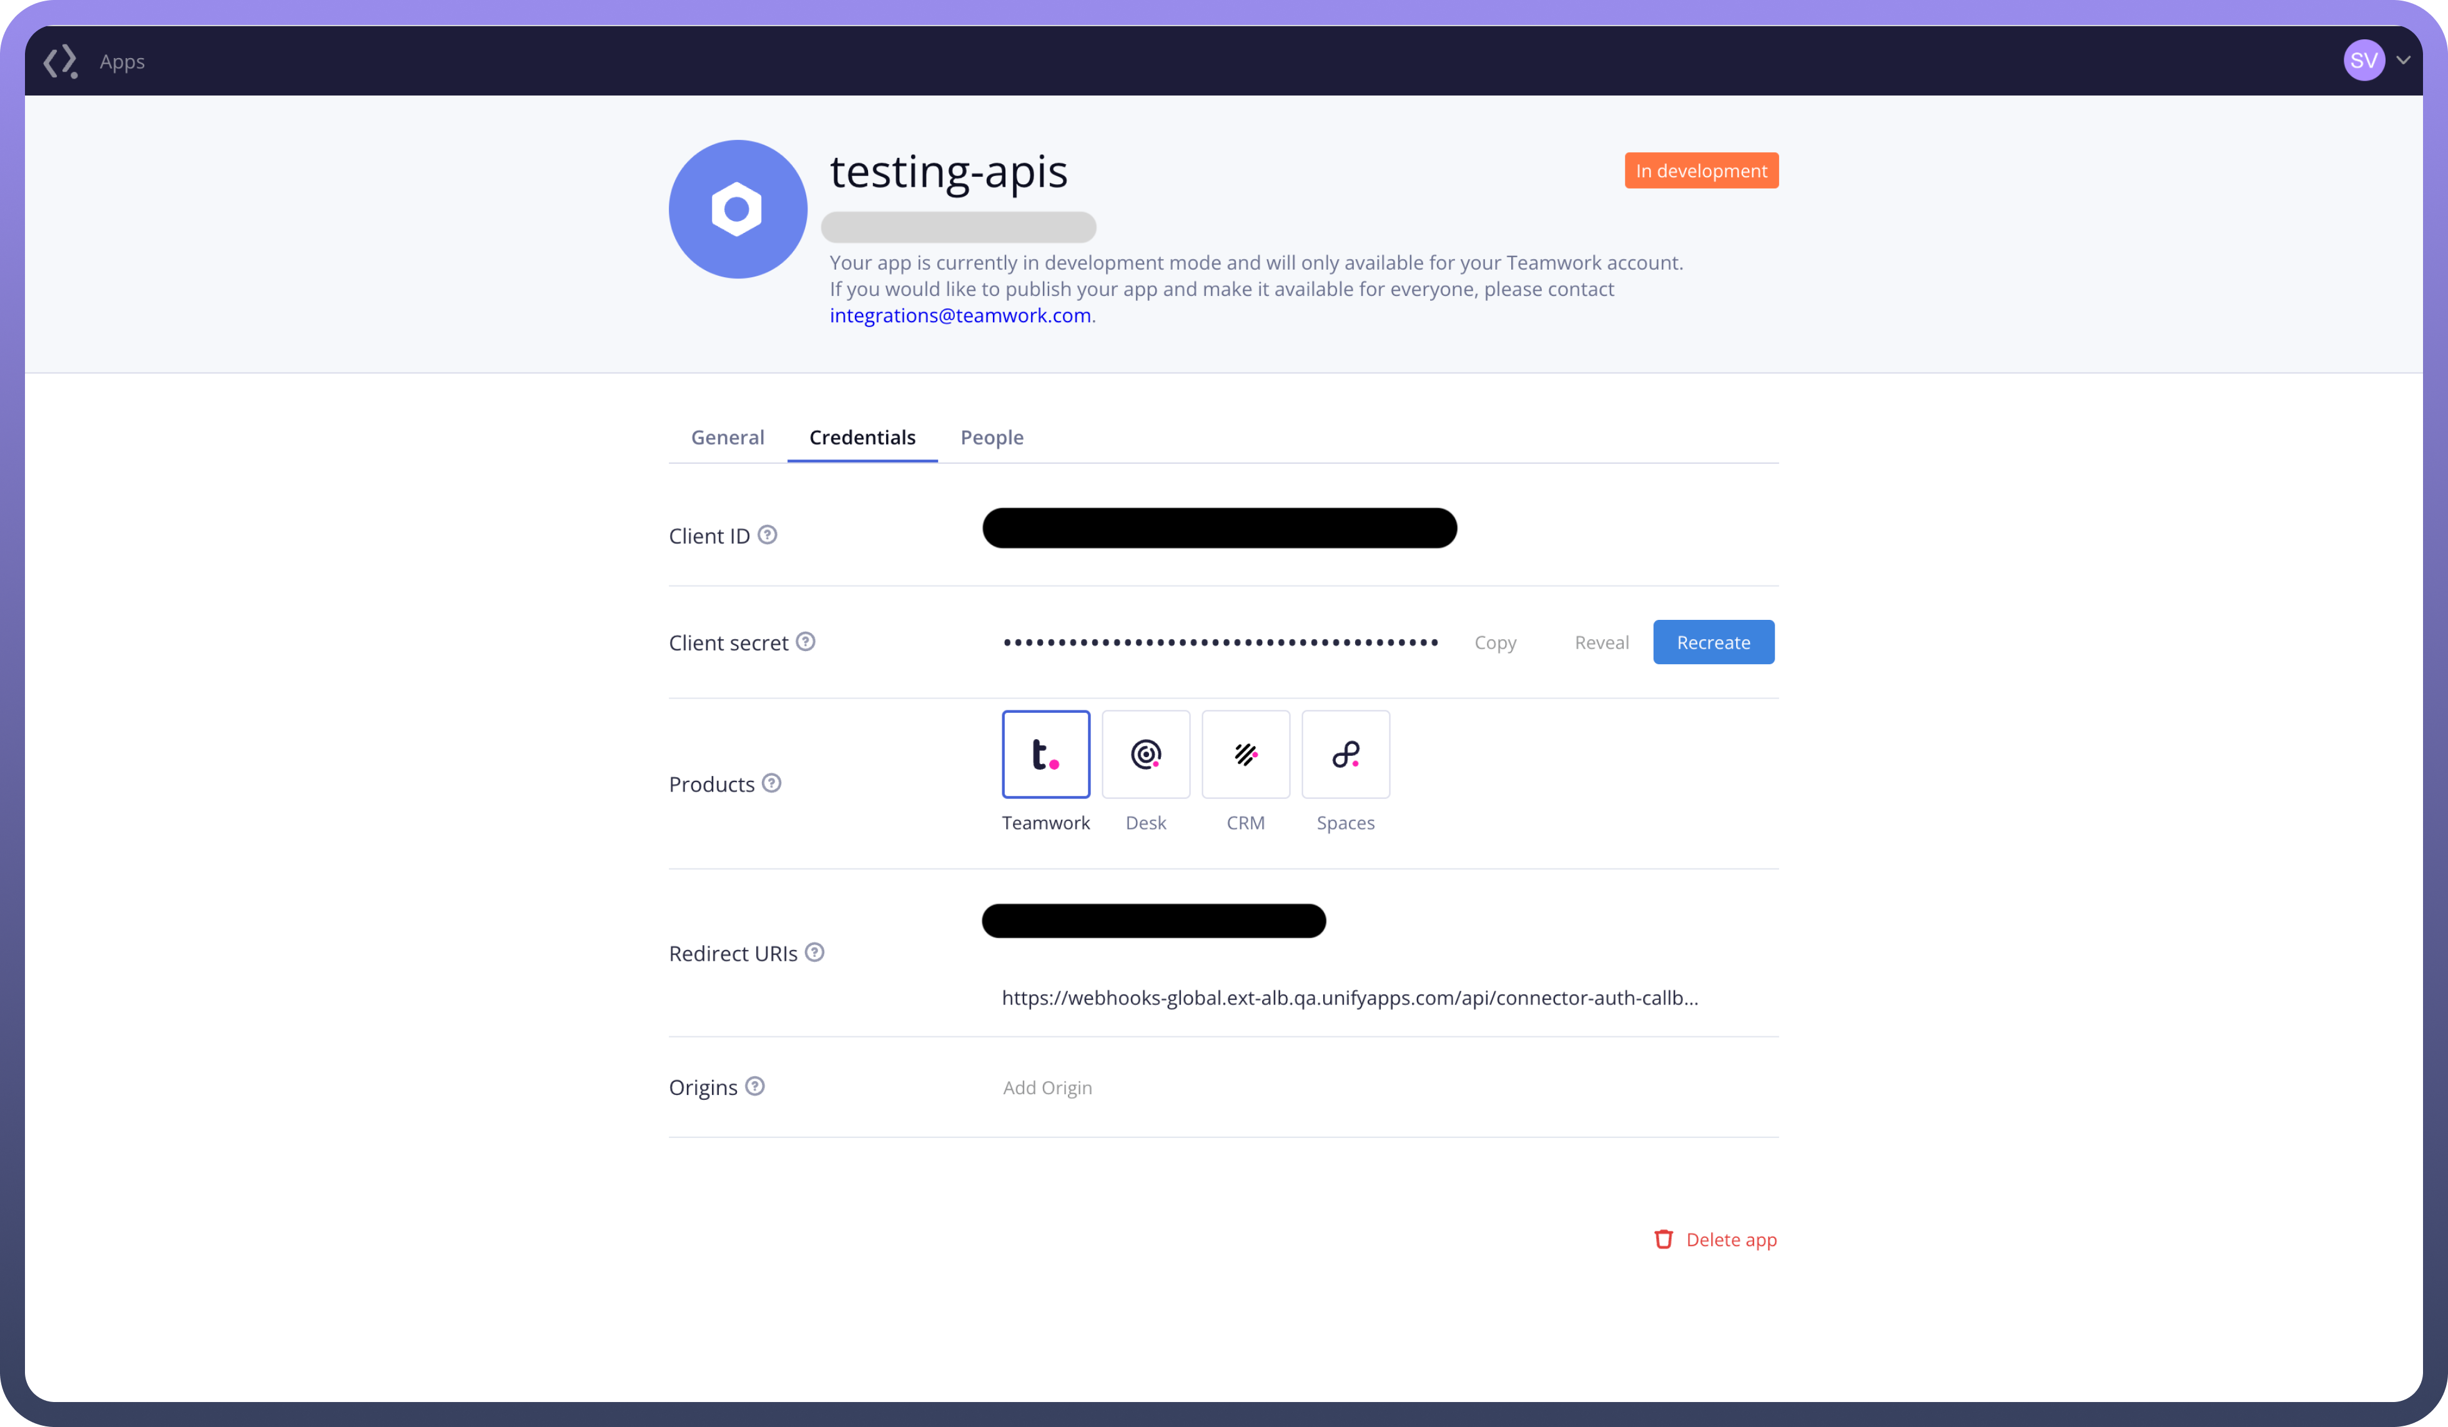Viewport: 2448px width, 1427px height.
Task: Click the Origins help question icon
Action: click(x=755, y=1086)
